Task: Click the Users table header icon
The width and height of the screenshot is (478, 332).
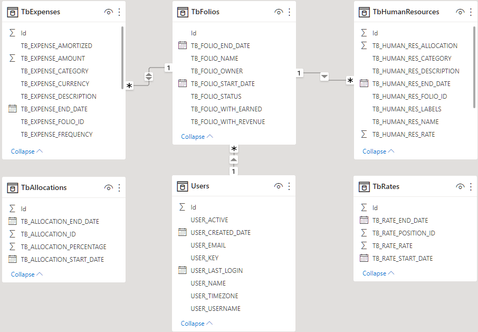Action: (183, 186)
